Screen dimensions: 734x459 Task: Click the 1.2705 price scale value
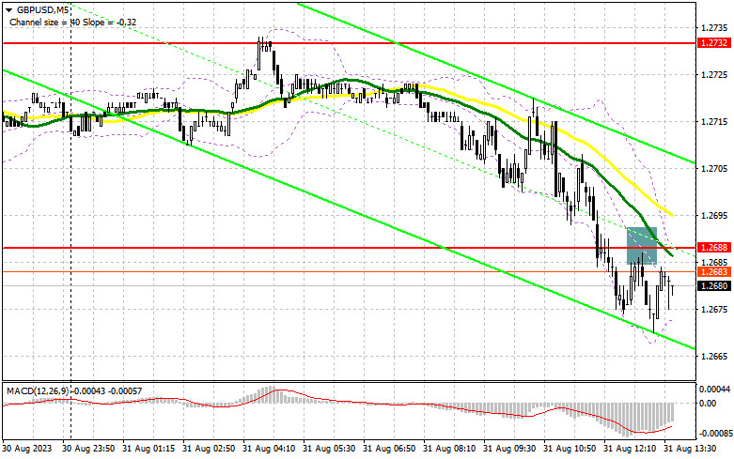click(714, 168)
